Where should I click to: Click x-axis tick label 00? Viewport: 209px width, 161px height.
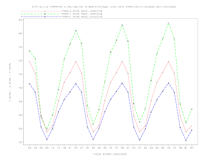30,148
